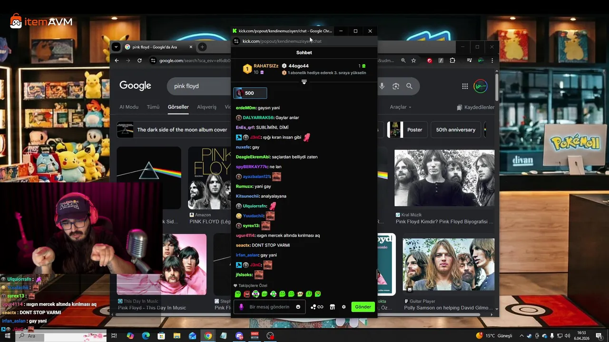The width and height of the screenshot is (609, 342).
Task: Open the Guitar Player band photo thumbnail
Action: pyautogui.click(x=449, y=265)
